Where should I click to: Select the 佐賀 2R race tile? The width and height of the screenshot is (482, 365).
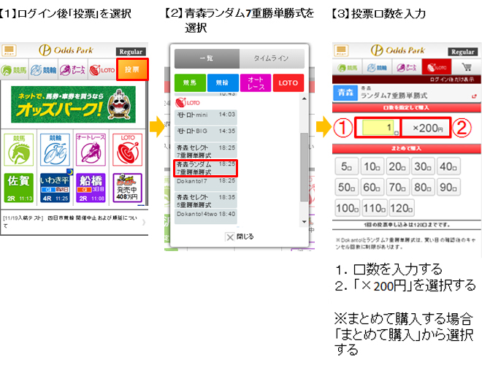(x=18, y=188)
